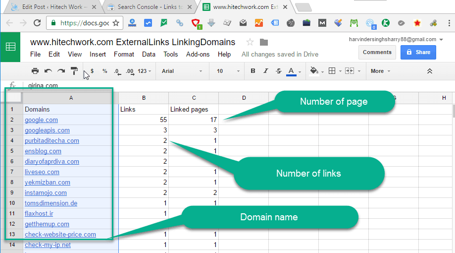The width and height of the screenshot is (455, 253).
Task: Open the Tools menu
Action: pyautogui.click(x=171, y=55)
